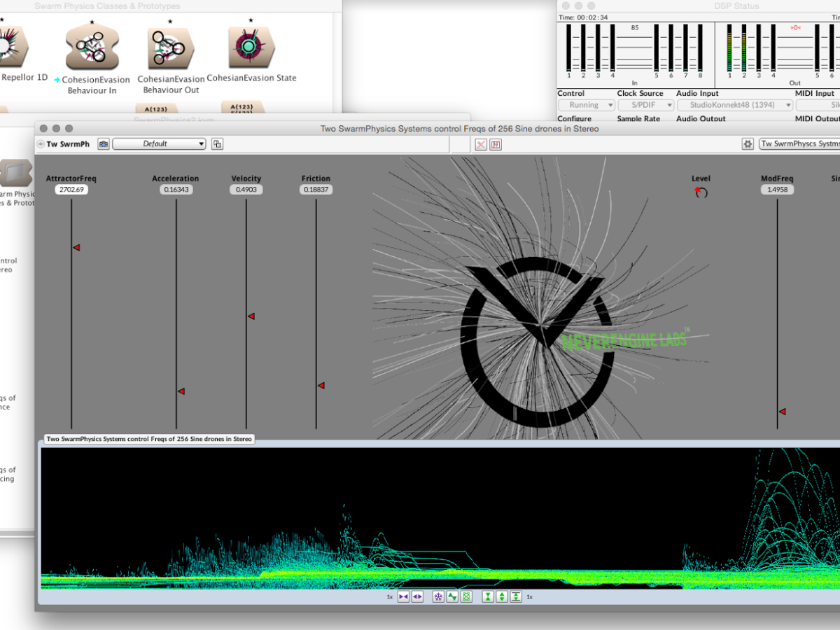Open the Clock Source S/PDIF dropdown

[x=645, y=105]
